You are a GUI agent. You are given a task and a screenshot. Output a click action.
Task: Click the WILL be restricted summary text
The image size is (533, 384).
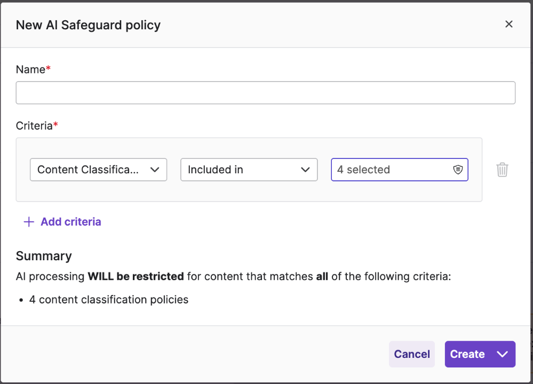point(136,276)
